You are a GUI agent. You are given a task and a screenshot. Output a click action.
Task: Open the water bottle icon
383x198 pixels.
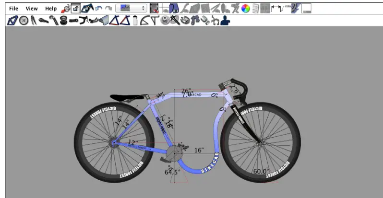(135, 21)
